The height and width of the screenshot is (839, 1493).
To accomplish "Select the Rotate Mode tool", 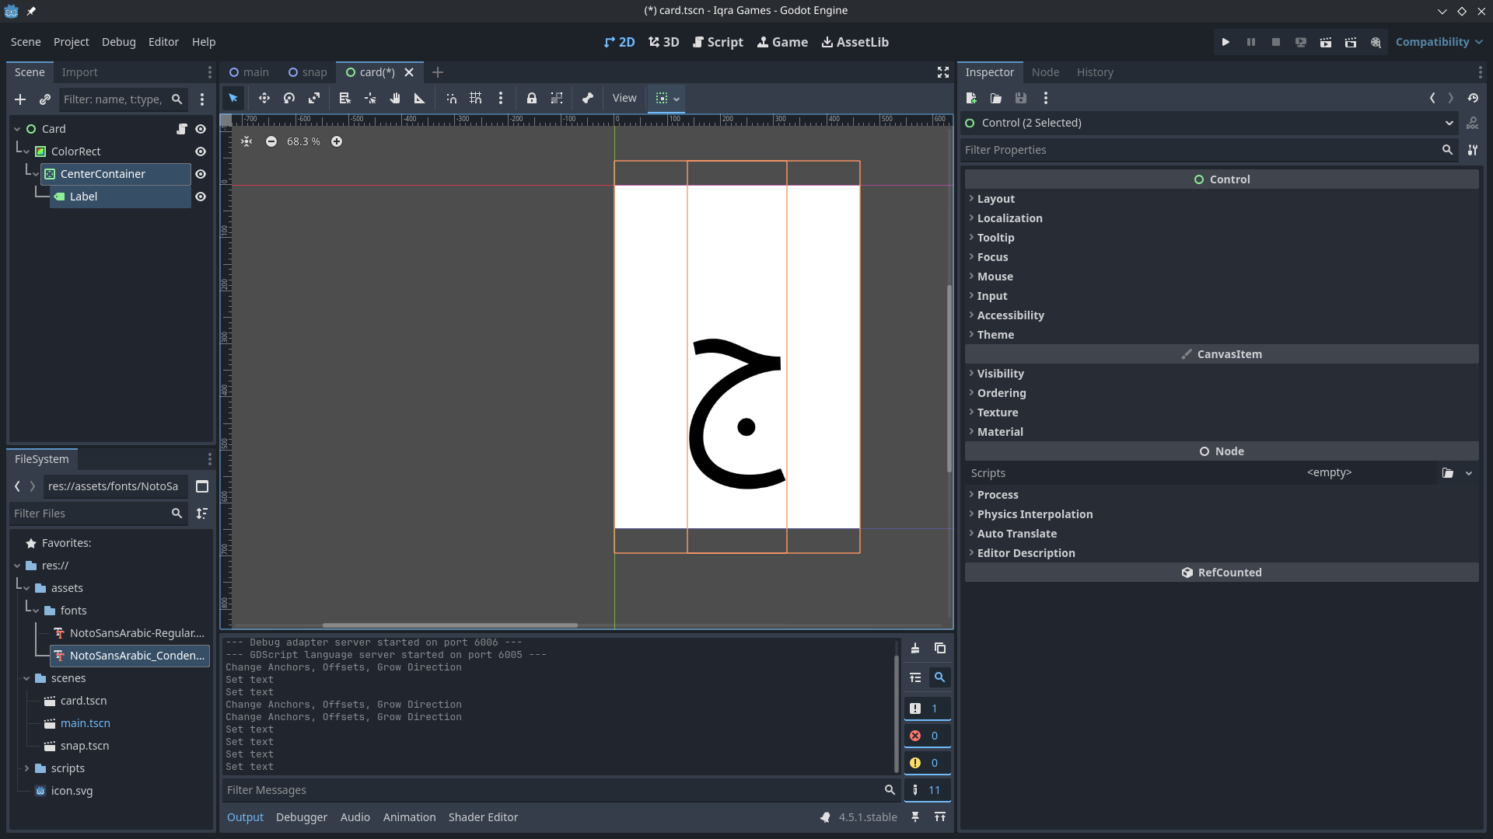I will [x=289, y=98].
